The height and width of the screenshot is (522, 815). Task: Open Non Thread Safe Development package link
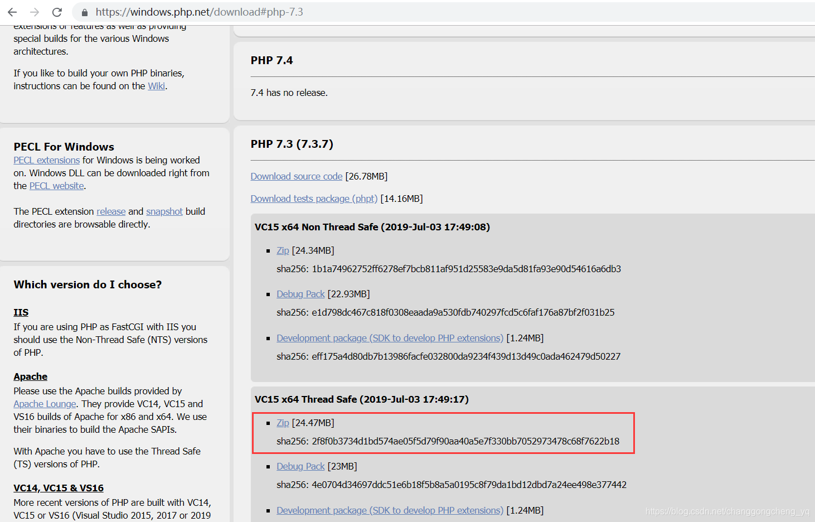tap(390, 338)
